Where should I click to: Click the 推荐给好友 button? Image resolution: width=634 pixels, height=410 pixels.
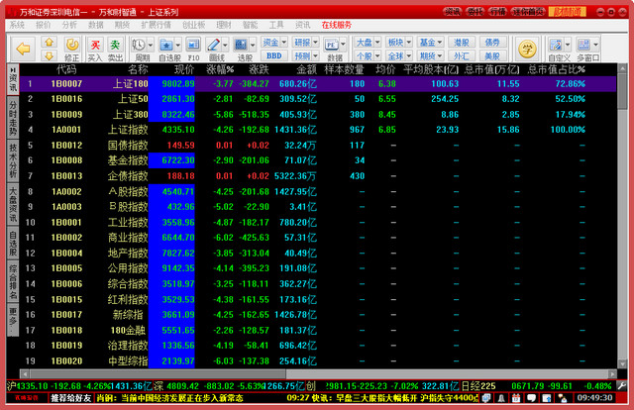(x=70, y=398)
